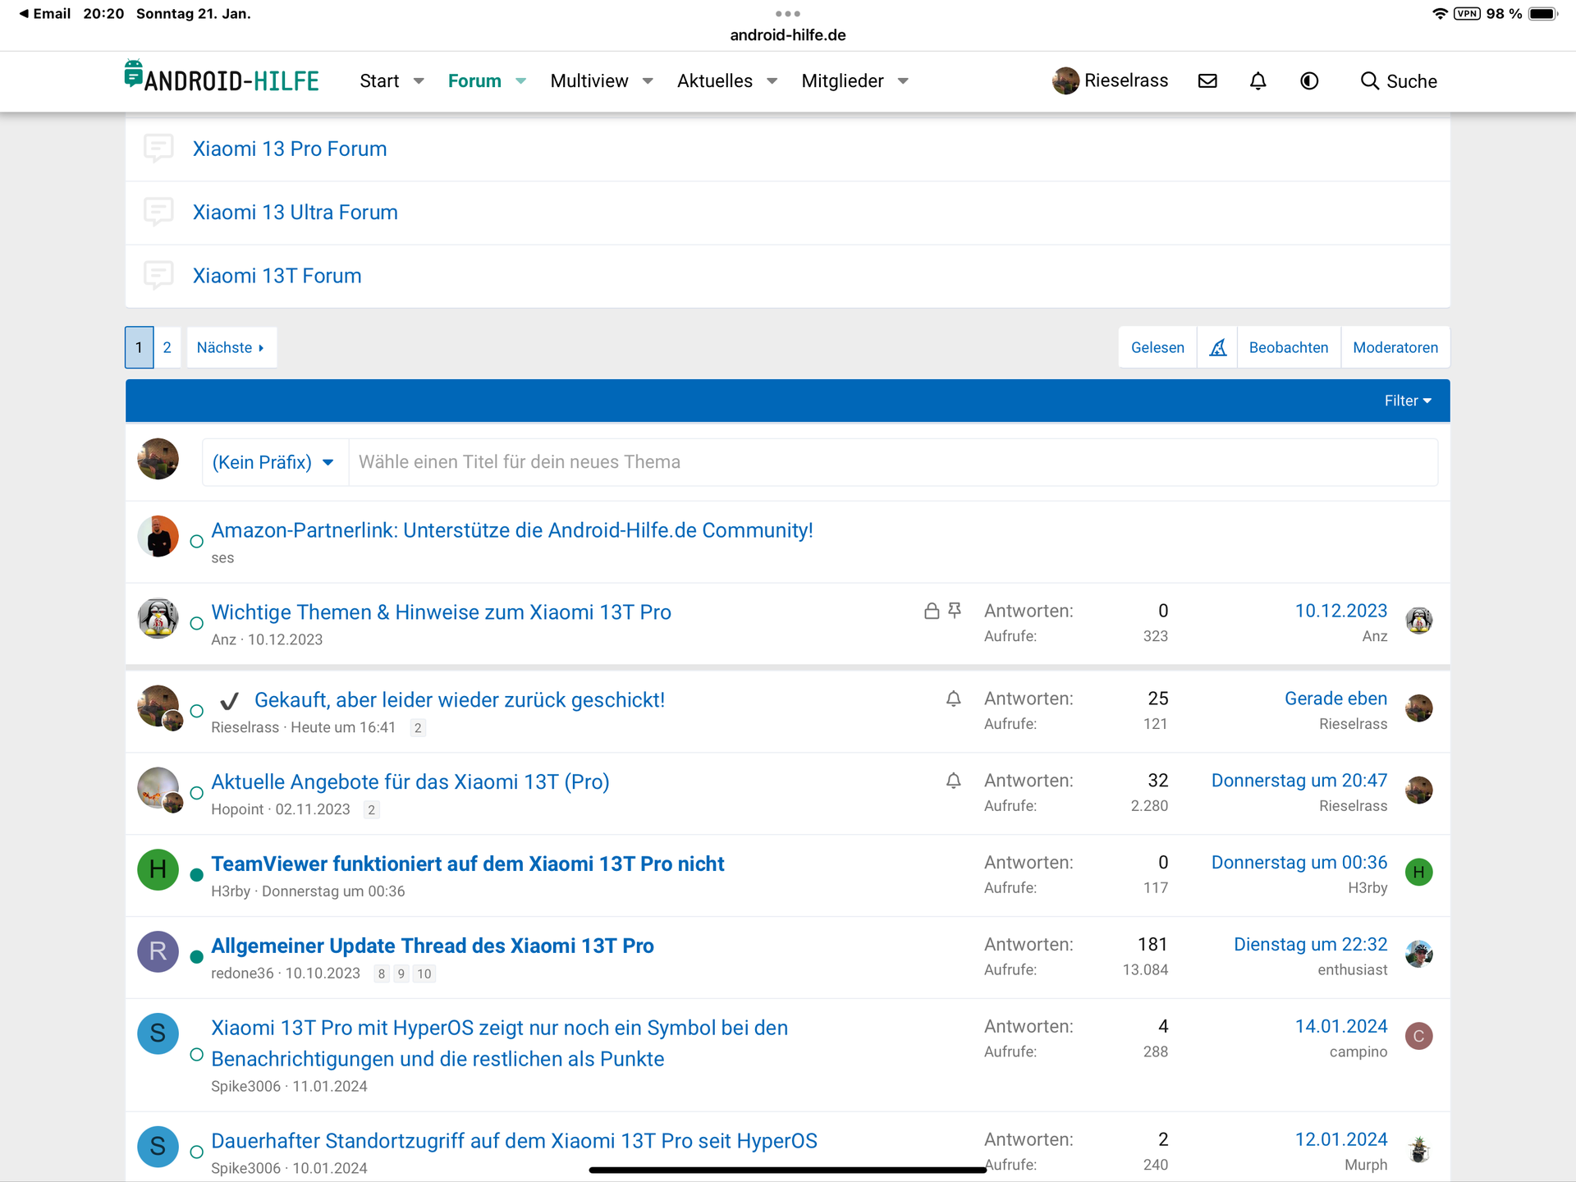Click the watch bell on the Aktuelle Angebote thread

point(953,781)
